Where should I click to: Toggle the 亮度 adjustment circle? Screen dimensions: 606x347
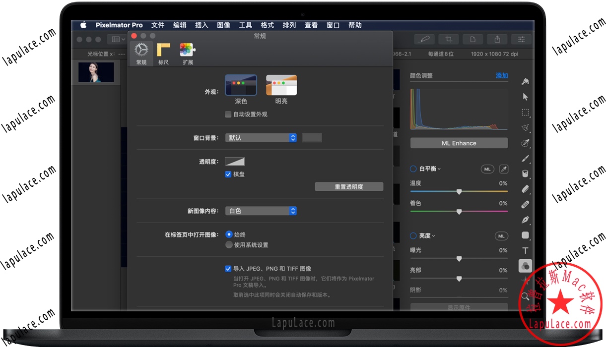413,236
